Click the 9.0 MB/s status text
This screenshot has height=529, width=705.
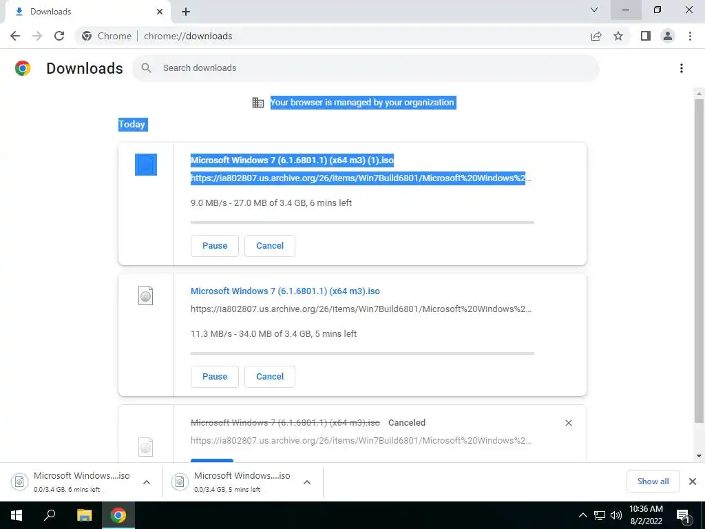pyautogui.click(x=271, y=203)
